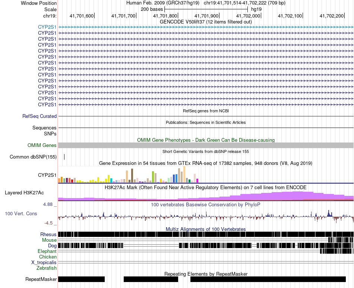Click the Window Position label
Image resolution: width=354 pixels, height=288 pixels.
coord(39,3)
